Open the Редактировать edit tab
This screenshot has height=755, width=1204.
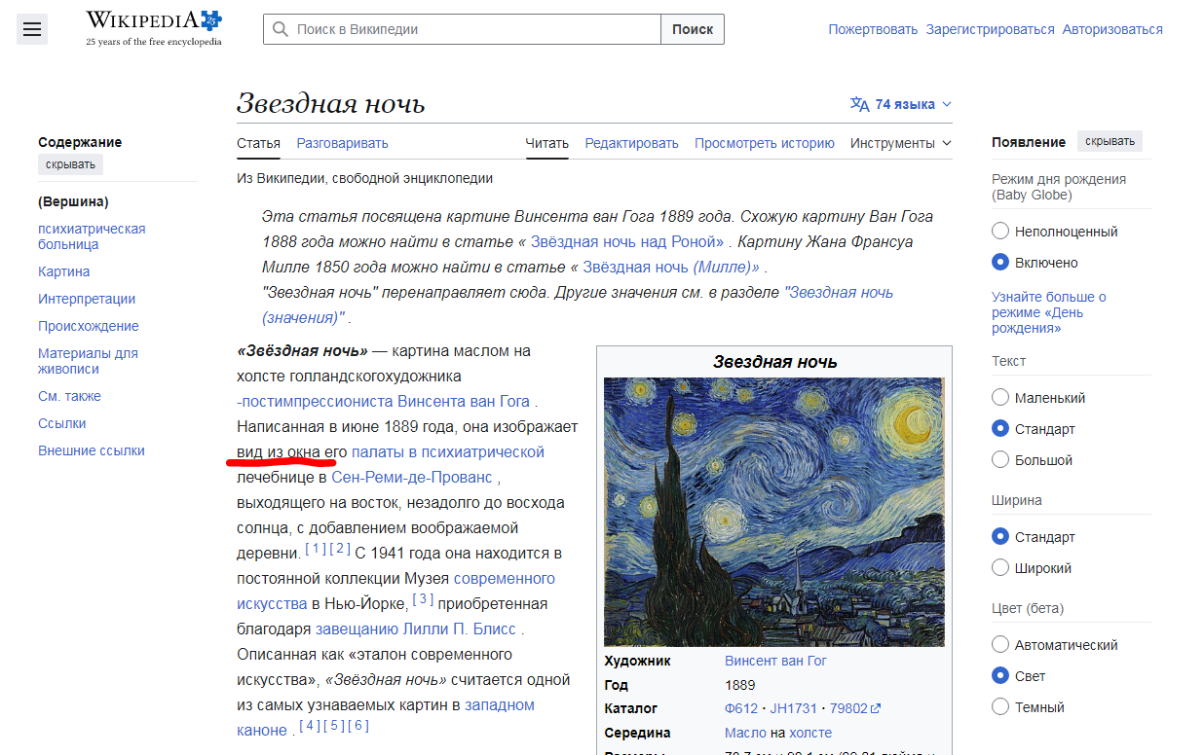click(x=631, y=143)
